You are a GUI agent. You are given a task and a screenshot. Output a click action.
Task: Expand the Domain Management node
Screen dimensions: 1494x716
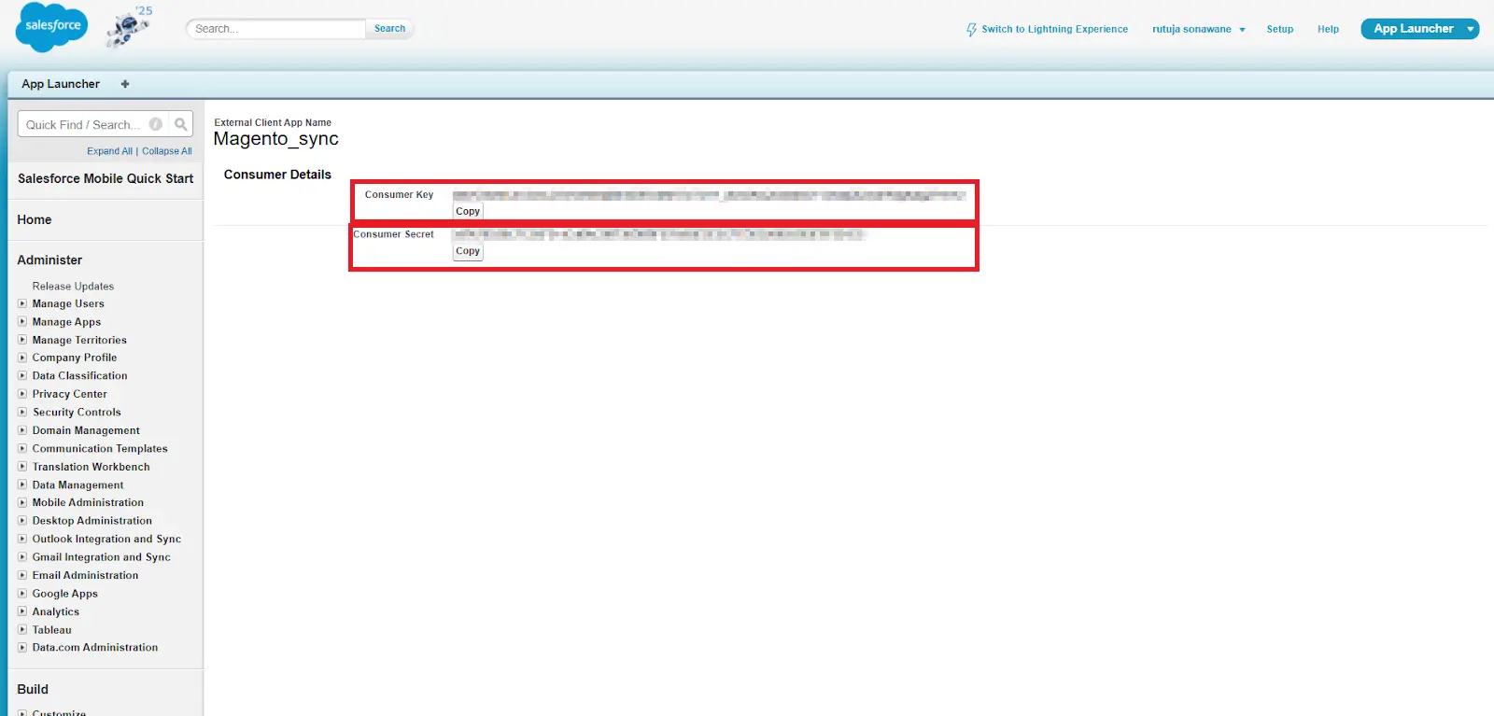click(x=22, y=430)
